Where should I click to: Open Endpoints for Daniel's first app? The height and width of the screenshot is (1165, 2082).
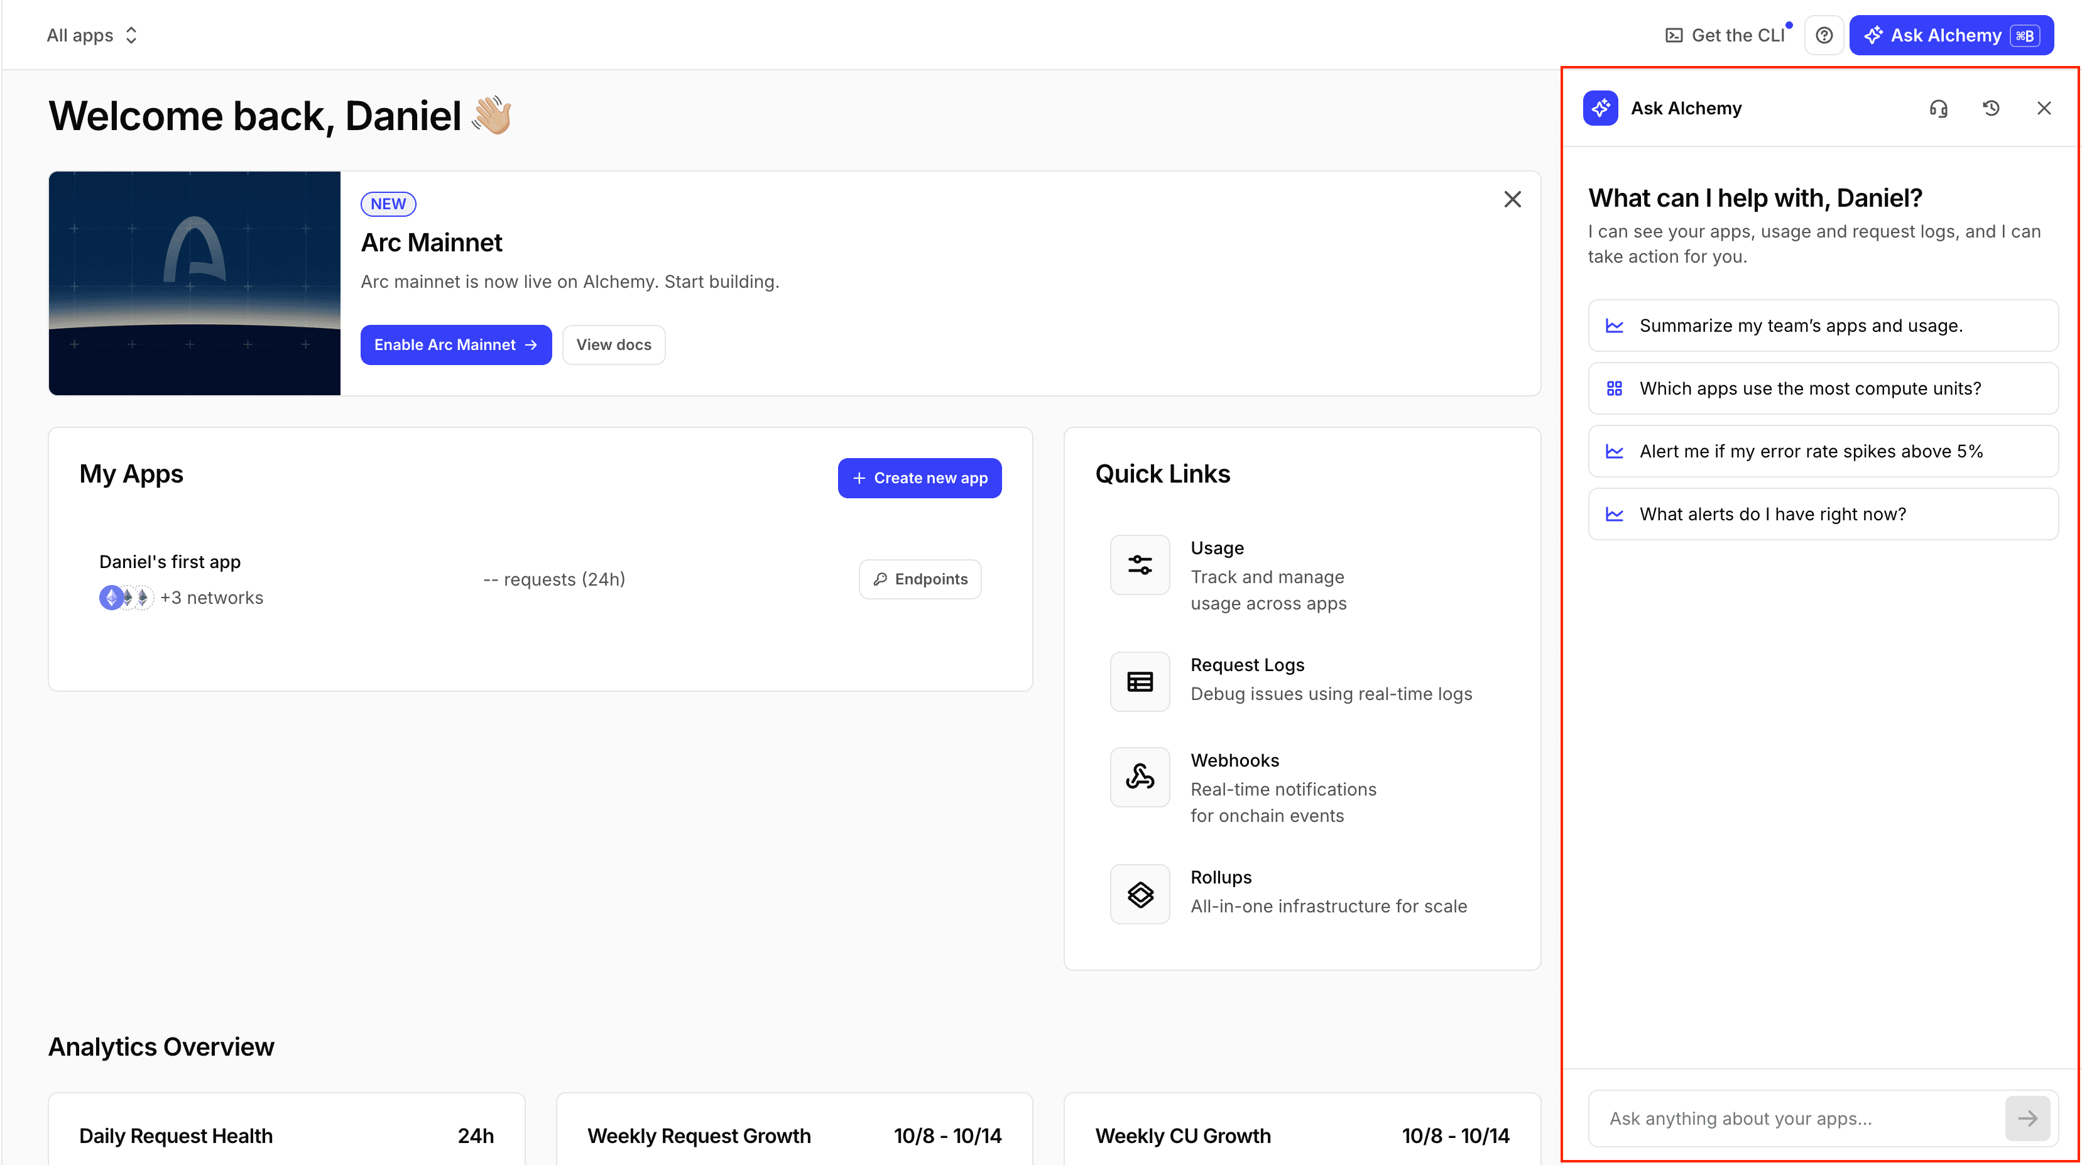click(920, 579)
